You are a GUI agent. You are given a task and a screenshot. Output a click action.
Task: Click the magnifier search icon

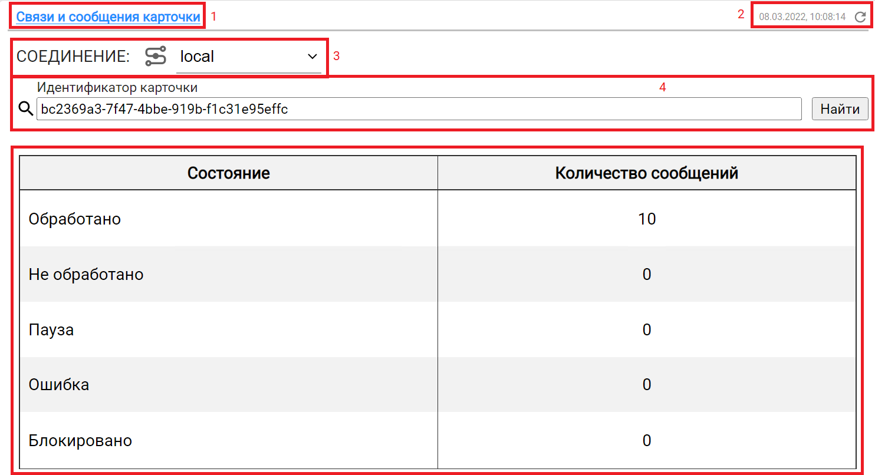(25, 108)
